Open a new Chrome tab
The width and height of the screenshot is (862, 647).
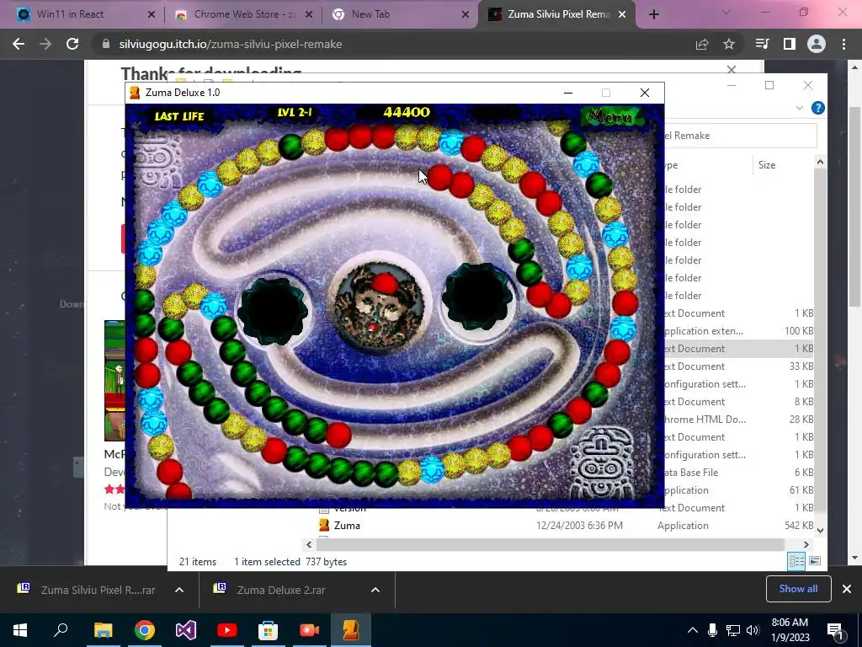pyautogui.click(x=653, y=14)
